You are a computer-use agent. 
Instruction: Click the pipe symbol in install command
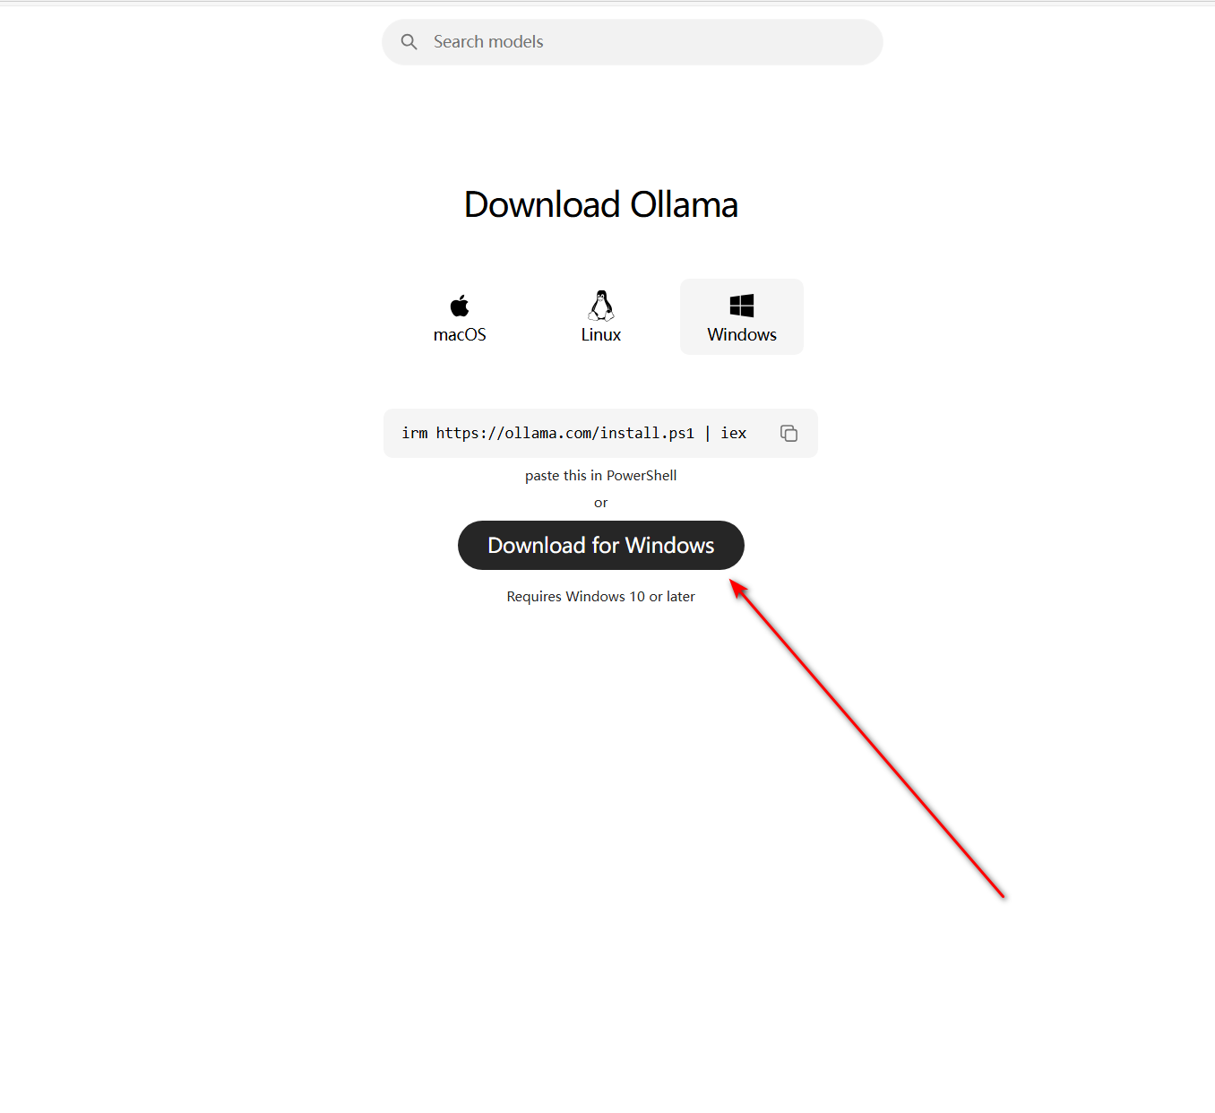pos(708,433)
